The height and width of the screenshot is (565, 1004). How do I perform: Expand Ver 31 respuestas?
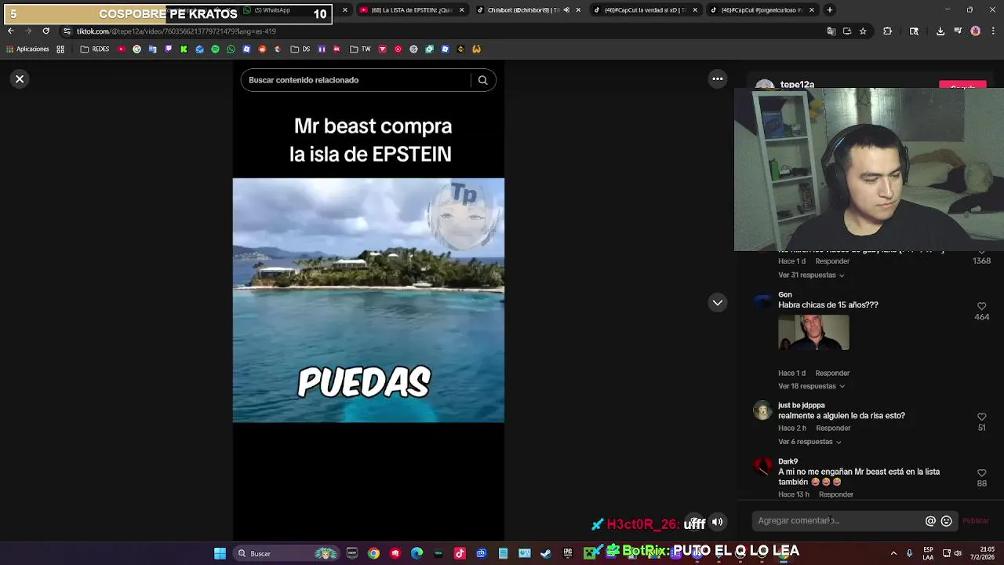click(811, 275)
